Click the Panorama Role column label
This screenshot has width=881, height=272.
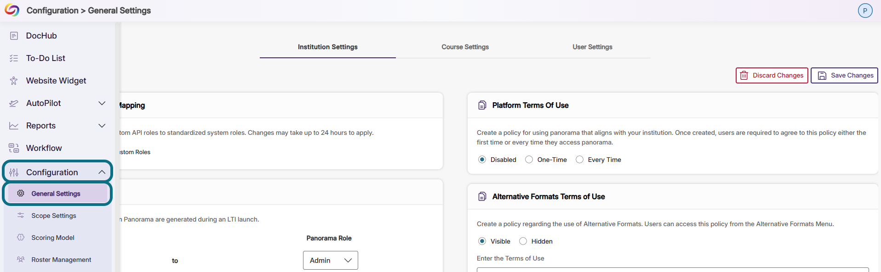(x=329, y=238)
